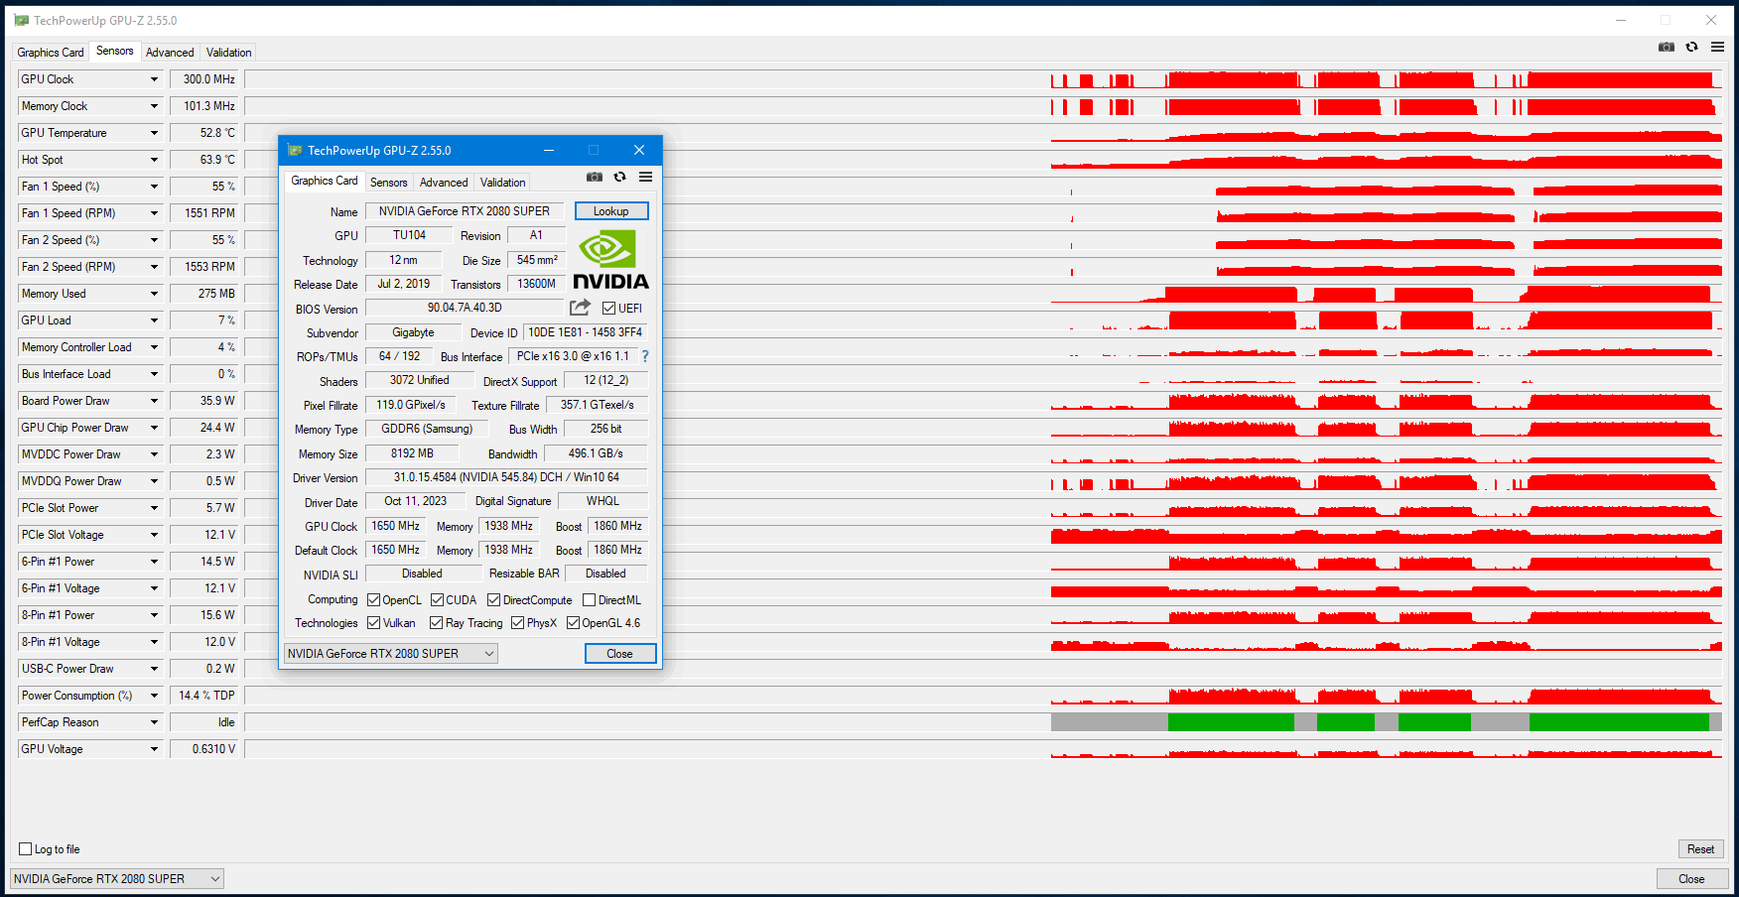Screen dimensions: 1739x897
Task: Open the GPU Temperature sensor dropdown
Action: coord(154,133)
